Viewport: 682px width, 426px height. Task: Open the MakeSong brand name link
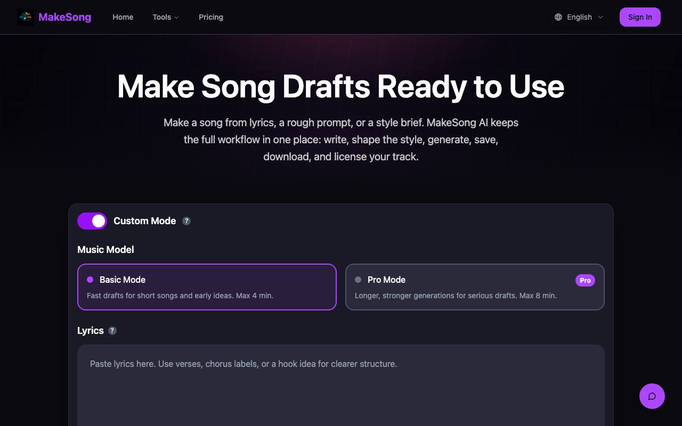(64, 17)
